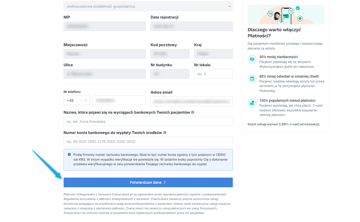
Task: Click the info icon after 'Numer konta bankowego'
Action: tap(165, 132)
